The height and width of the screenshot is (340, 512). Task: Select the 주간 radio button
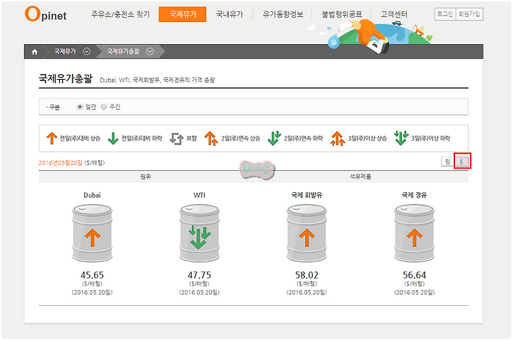pyautogui.click(x=104, y=107)
